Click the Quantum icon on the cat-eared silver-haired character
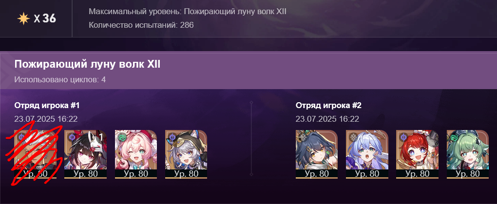 (172, 136)
